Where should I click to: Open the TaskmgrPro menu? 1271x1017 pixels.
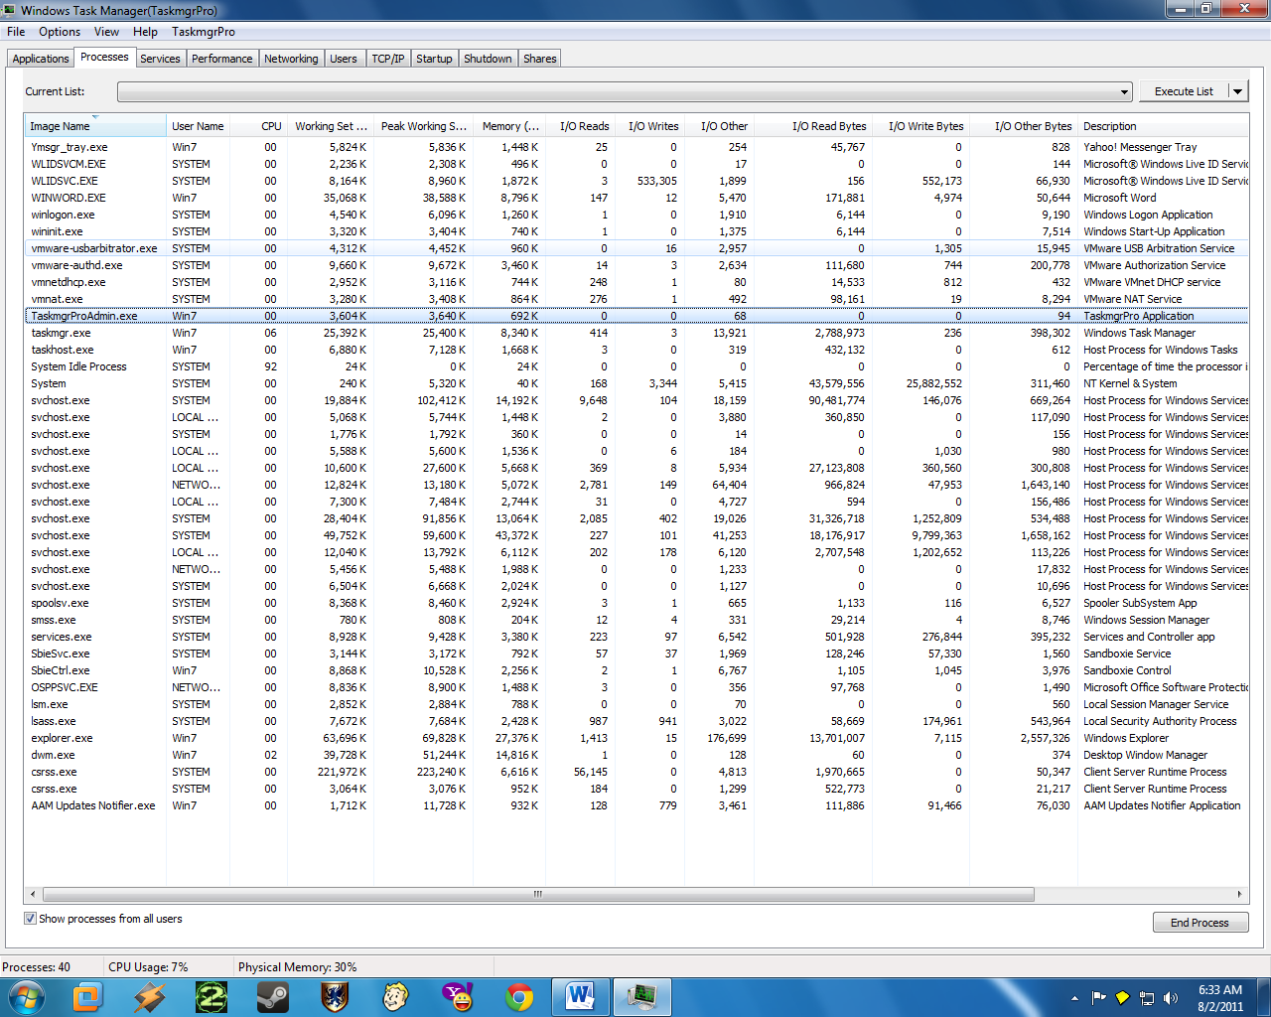tap(204, 32)
